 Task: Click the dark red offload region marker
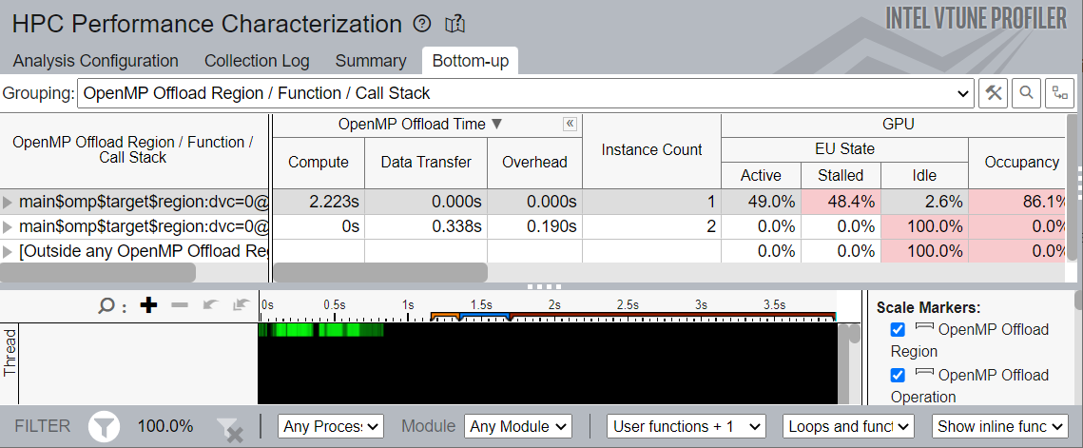[672, 317]
